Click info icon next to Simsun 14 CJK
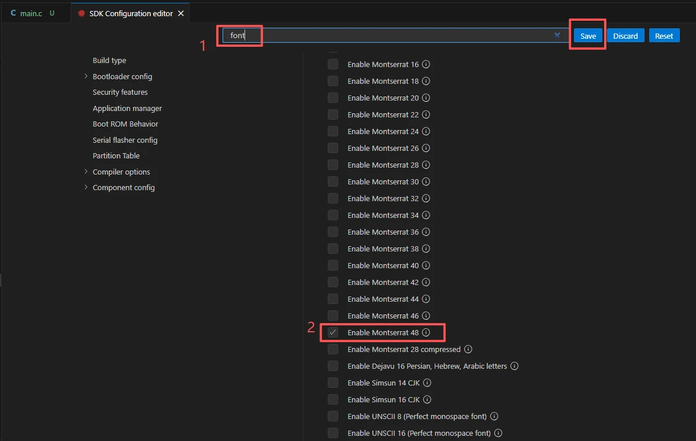 427,383
